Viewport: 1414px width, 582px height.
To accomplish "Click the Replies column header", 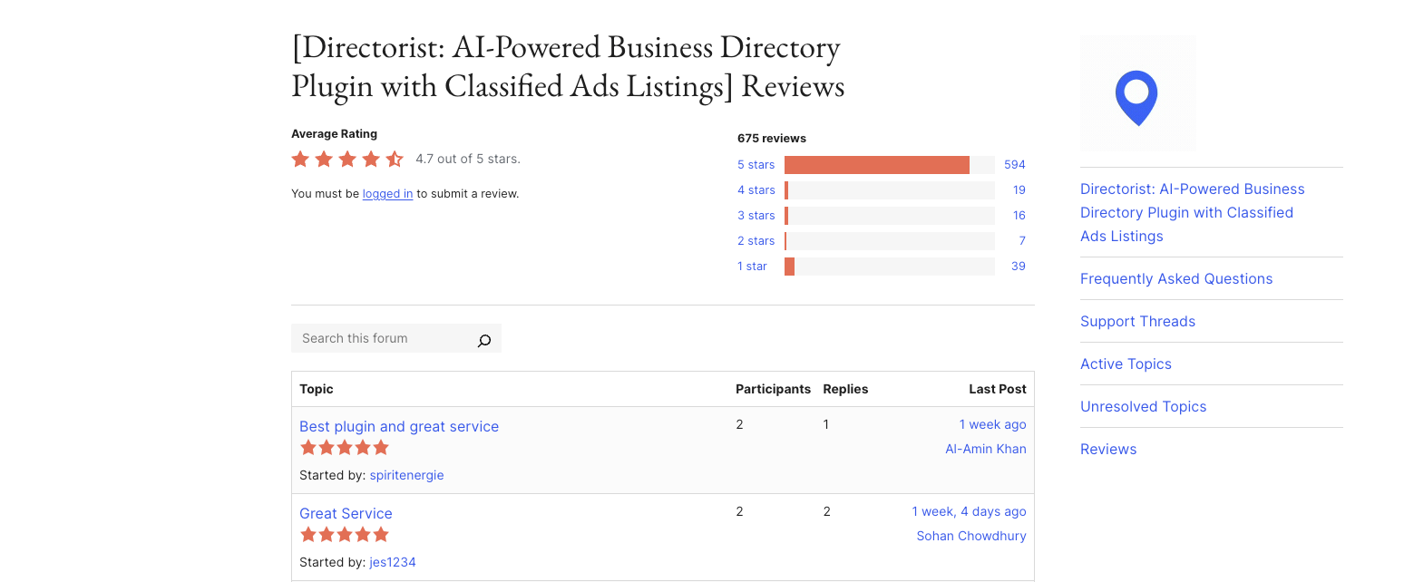I will click(845, 389).
